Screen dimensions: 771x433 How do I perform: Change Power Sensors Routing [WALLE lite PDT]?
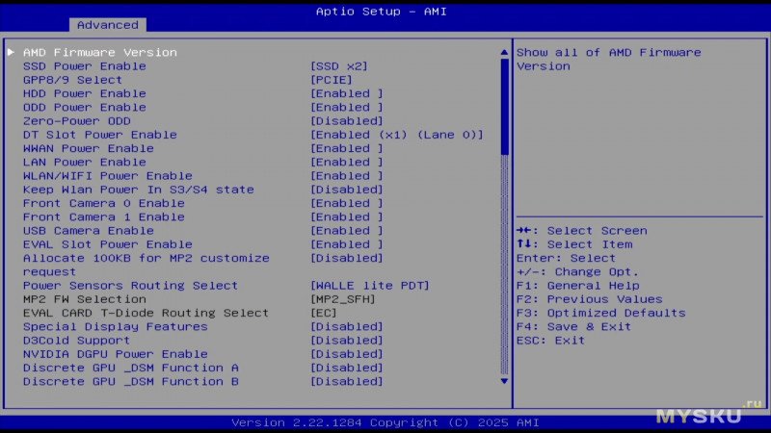tap(370, 286)
